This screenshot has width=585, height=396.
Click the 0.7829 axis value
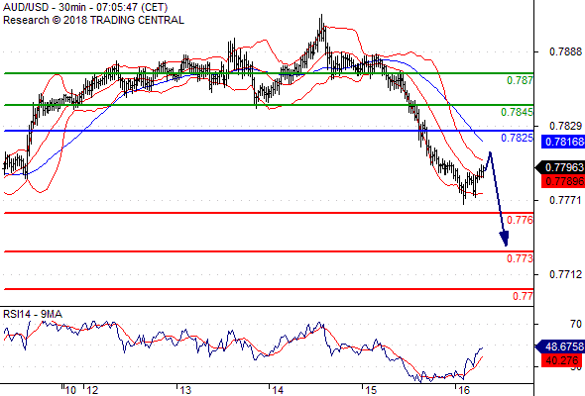(565, 126)
